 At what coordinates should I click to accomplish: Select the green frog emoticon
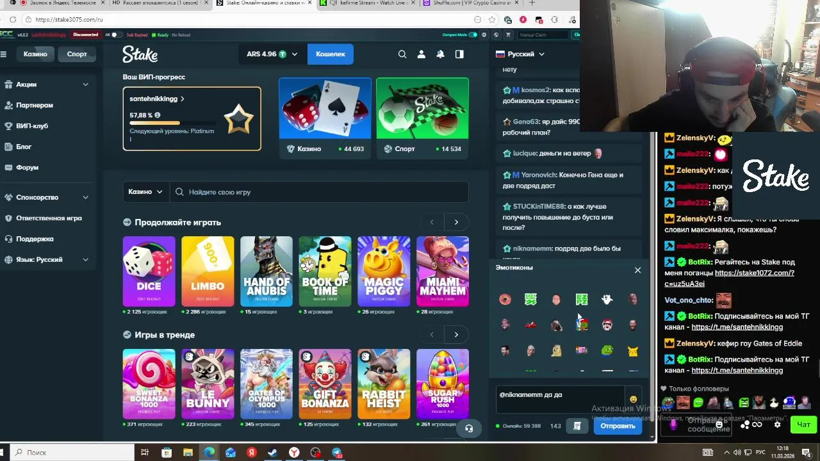pos(607,350)
